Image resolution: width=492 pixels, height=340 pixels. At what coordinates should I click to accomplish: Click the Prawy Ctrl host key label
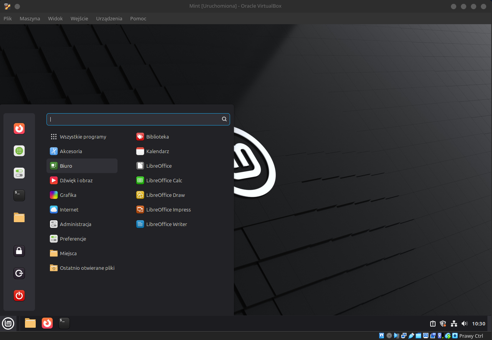pyautogui.click(x=471, y=336)
